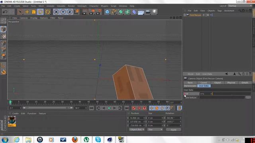Open the MoGraph menu
255x143 pixels.
[82, 6]
